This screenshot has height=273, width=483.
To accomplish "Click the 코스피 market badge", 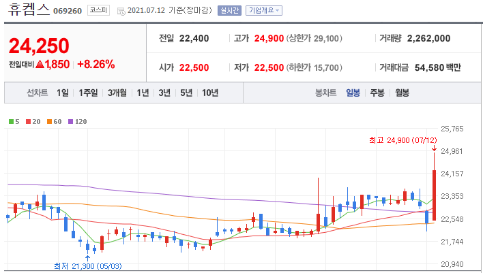I will click(x=98, y=10).
